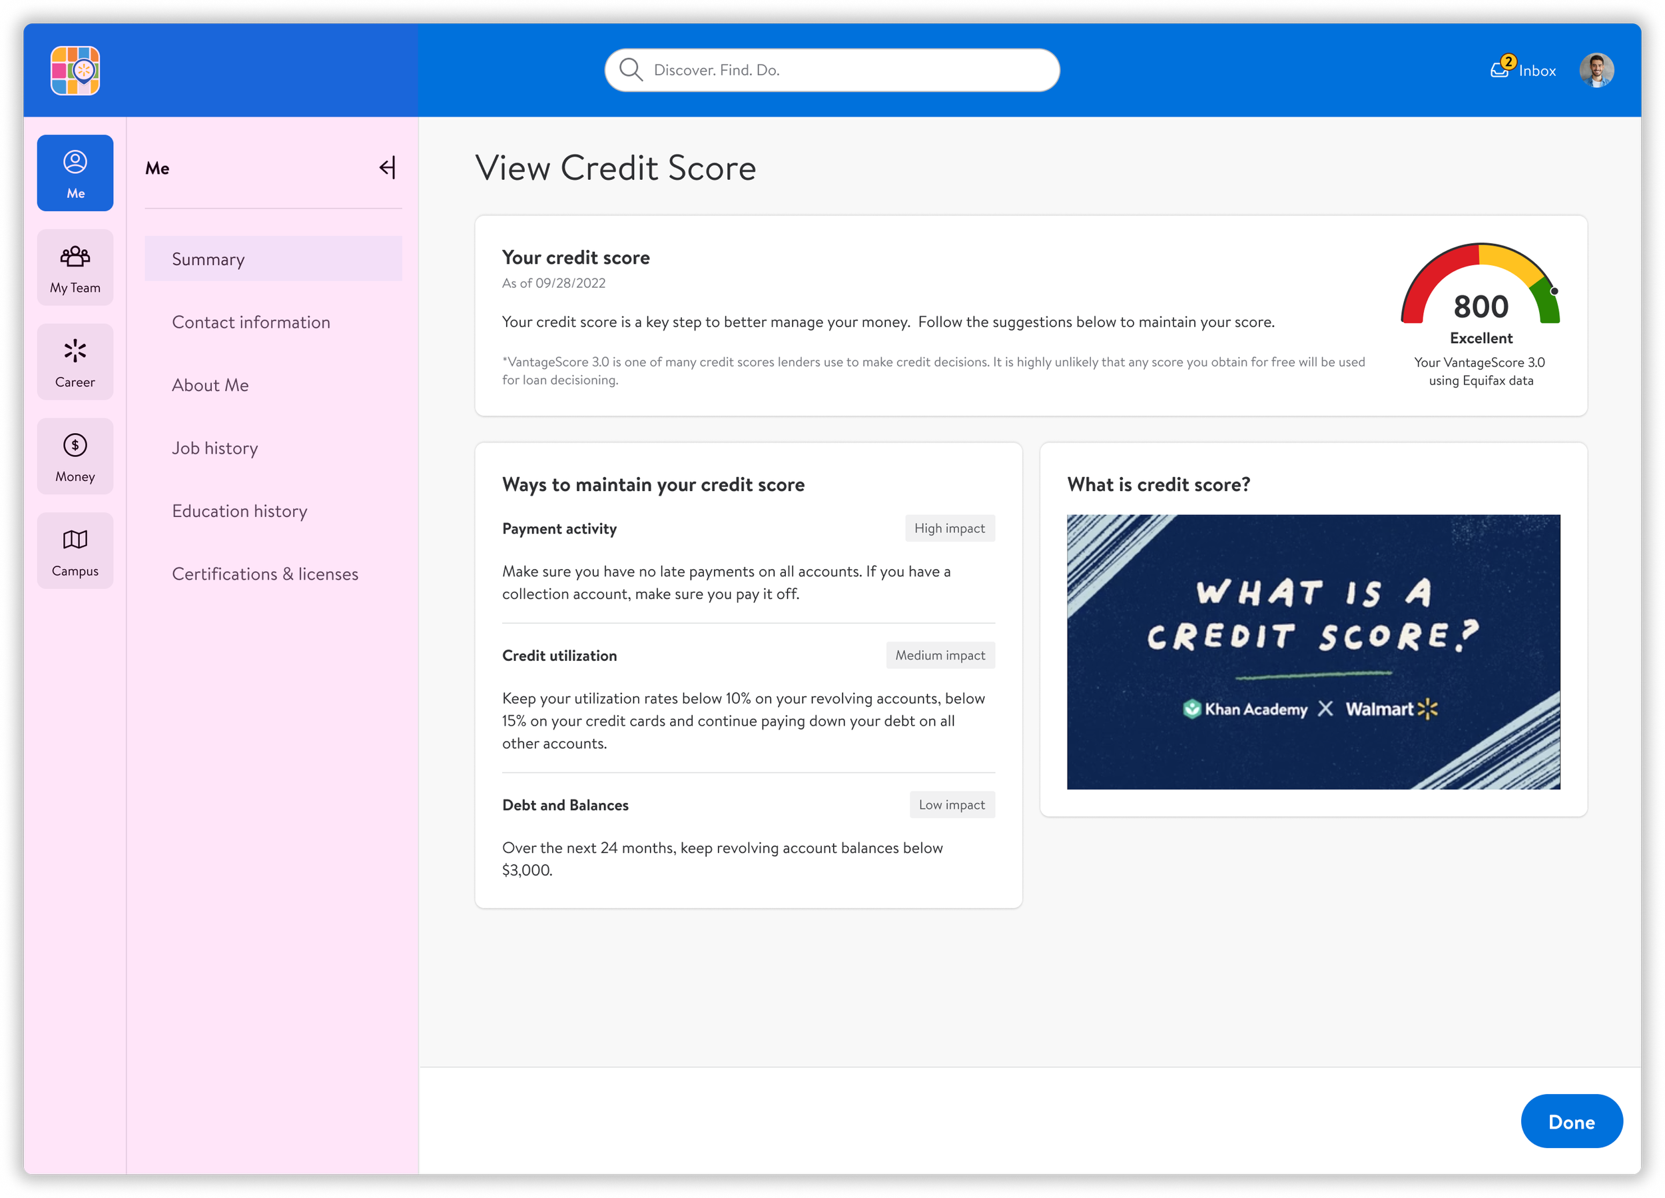Click the search magnifier icon
Image resolution: width=1665 pixels, height=1198 pixels.
631,70
